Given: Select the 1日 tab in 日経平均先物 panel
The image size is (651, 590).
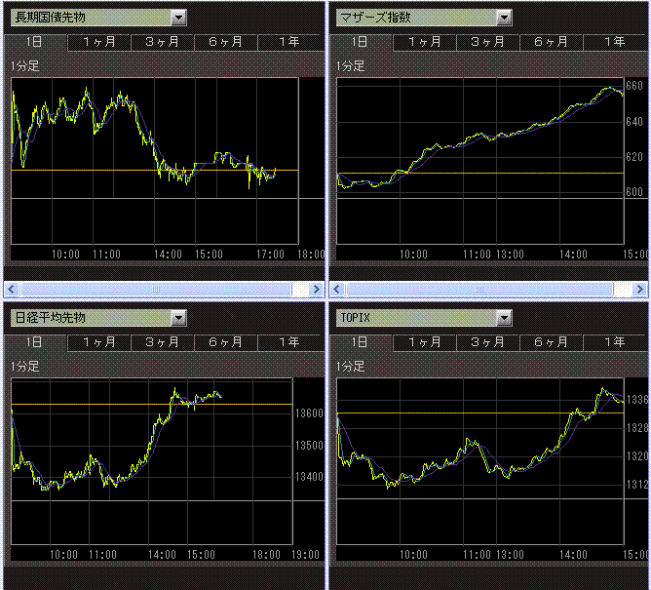Looking at the screenshot, I should tap(35, 342).
